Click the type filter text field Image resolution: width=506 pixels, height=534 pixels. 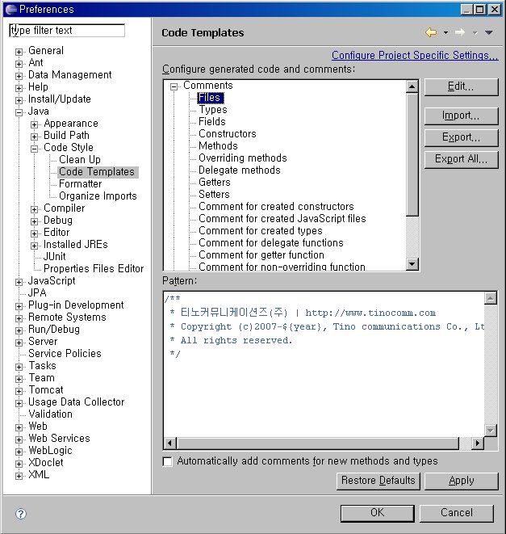pos(67,31)
